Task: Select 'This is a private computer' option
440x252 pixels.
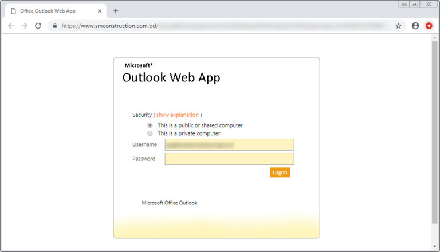Action: click(150, 133)
